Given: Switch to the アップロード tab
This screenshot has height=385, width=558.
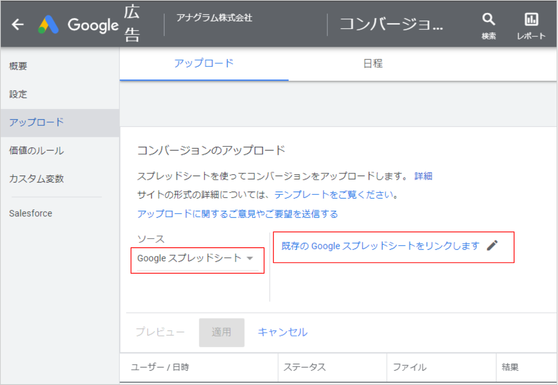Looking at the screenshot, I should [204, 64].
